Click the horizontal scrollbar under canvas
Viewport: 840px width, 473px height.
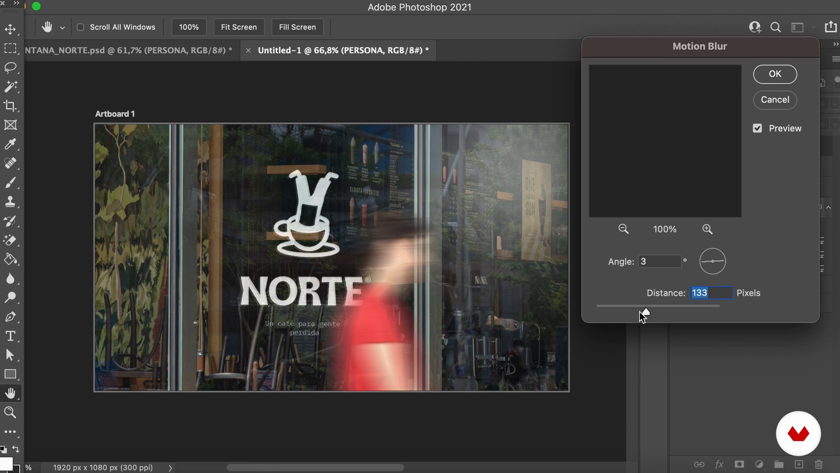(x=315, y=468)
